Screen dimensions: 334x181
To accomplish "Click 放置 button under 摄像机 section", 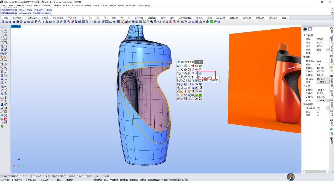I will [323, 82].
